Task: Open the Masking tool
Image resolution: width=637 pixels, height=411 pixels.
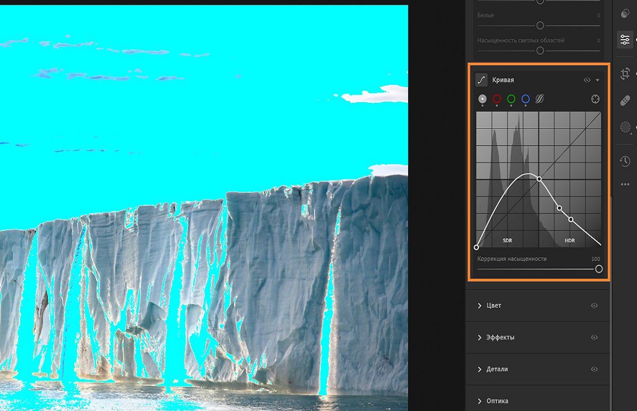Action: click(625, 127)
